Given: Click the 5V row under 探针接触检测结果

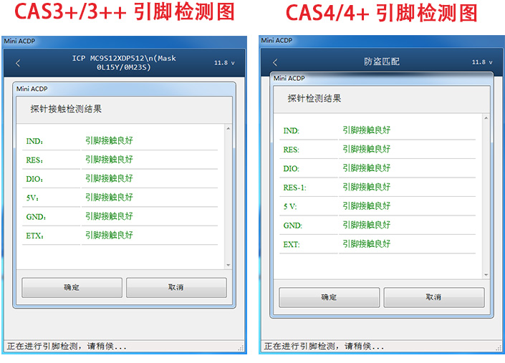Looking at the screenshot, I should click(120, 198).
